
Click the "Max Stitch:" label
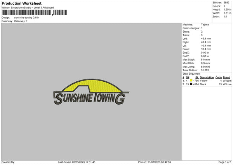(189, 60)
